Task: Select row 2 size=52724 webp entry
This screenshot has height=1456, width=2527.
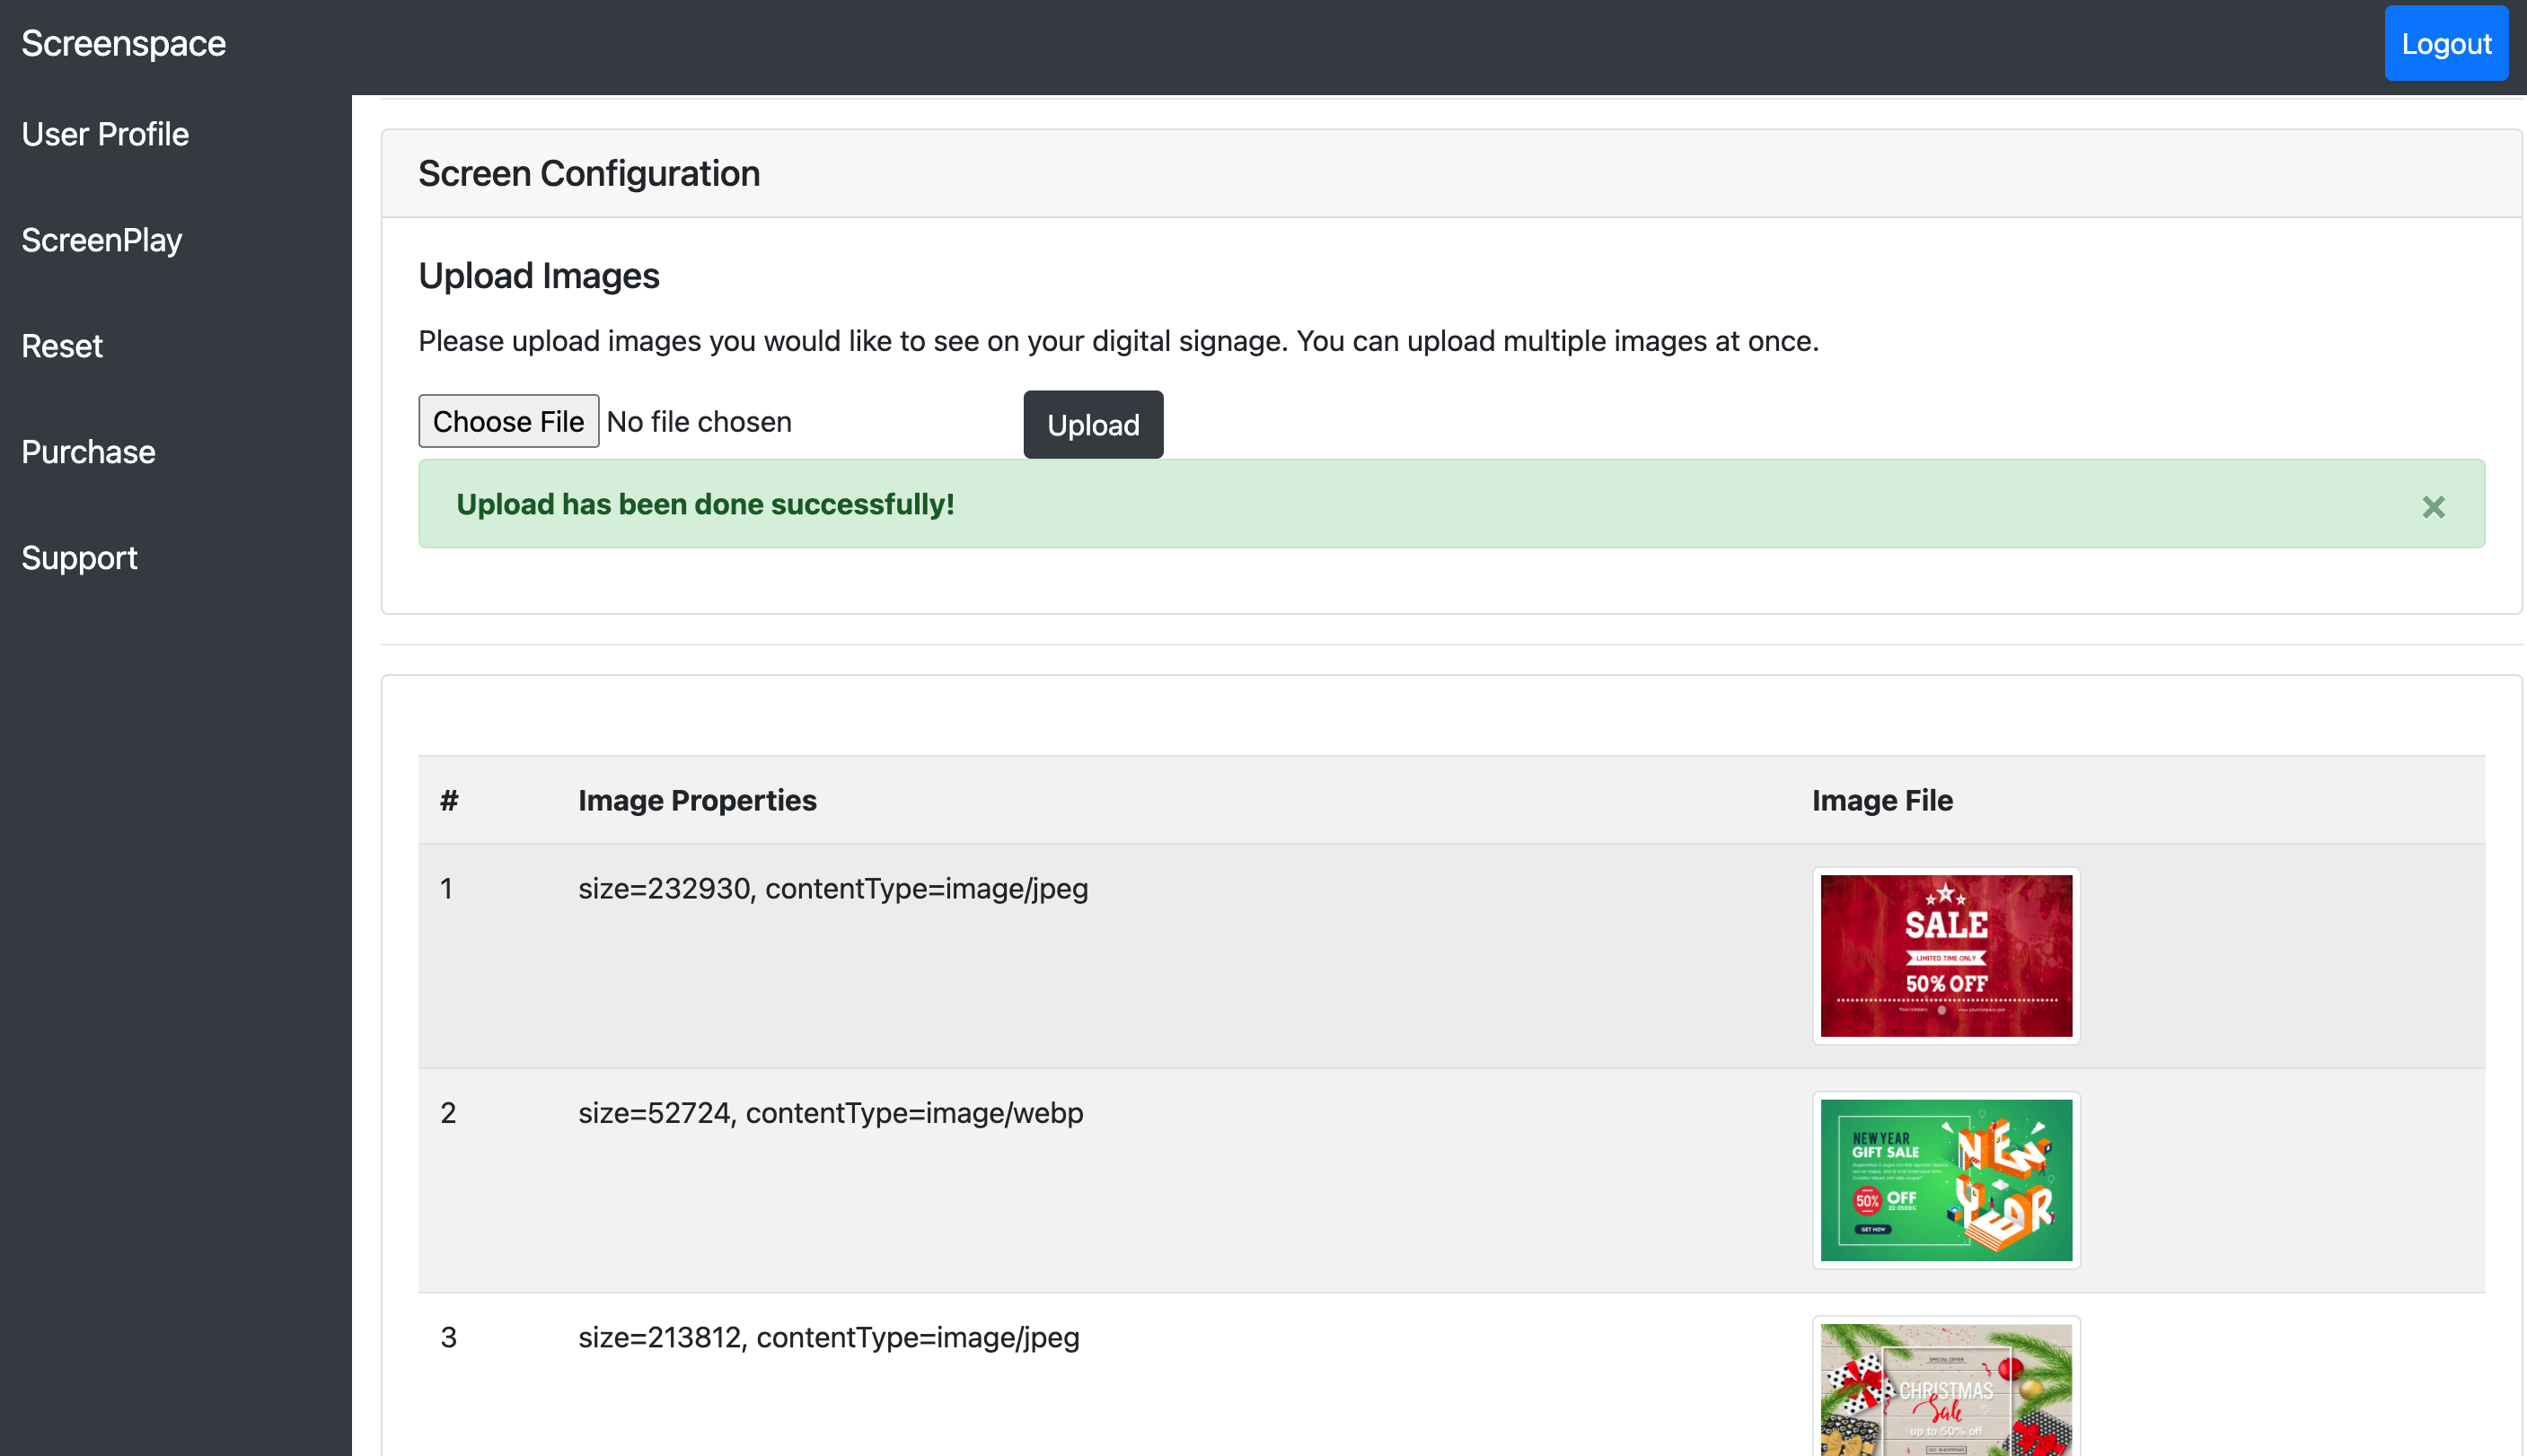Action: click(831, 1112)
